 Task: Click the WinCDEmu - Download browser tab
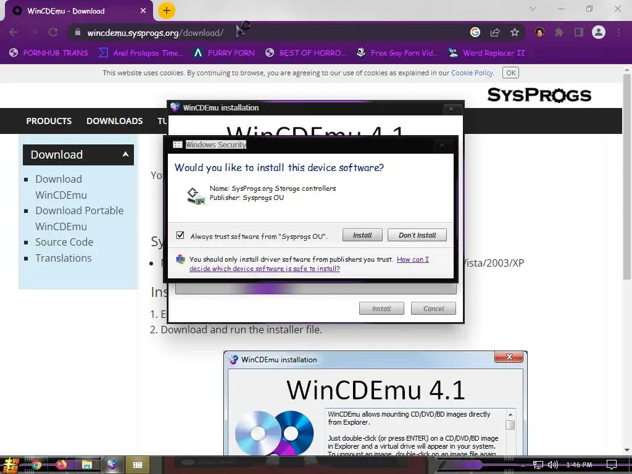78,11
